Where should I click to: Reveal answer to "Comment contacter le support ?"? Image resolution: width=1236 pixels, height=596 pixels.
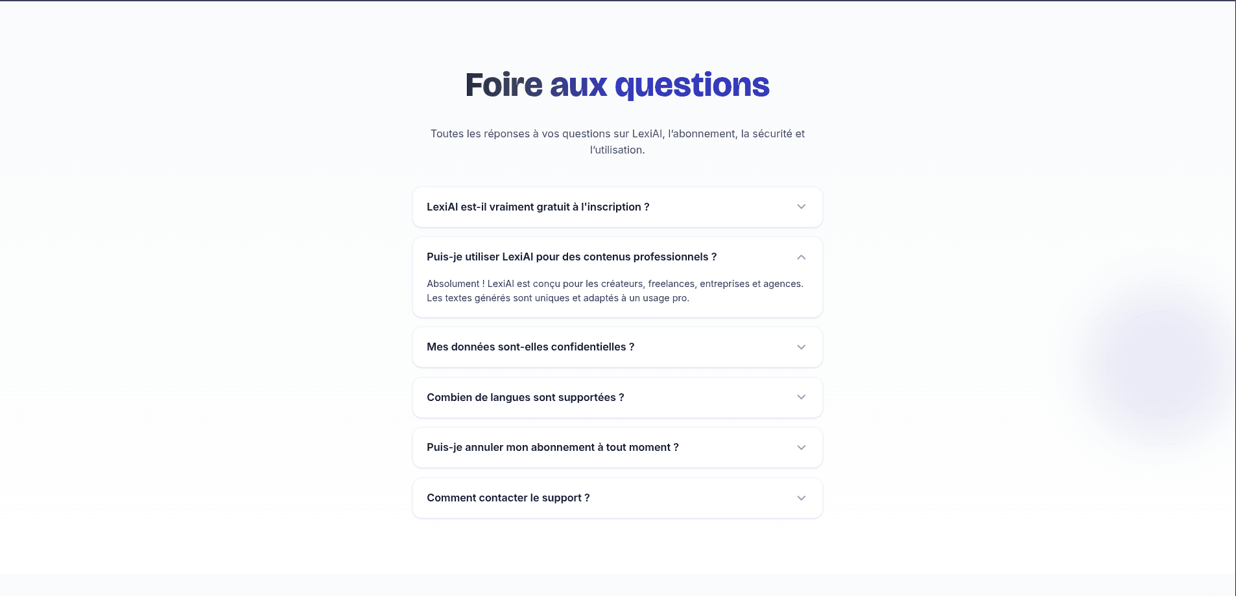tap(508, 498)
